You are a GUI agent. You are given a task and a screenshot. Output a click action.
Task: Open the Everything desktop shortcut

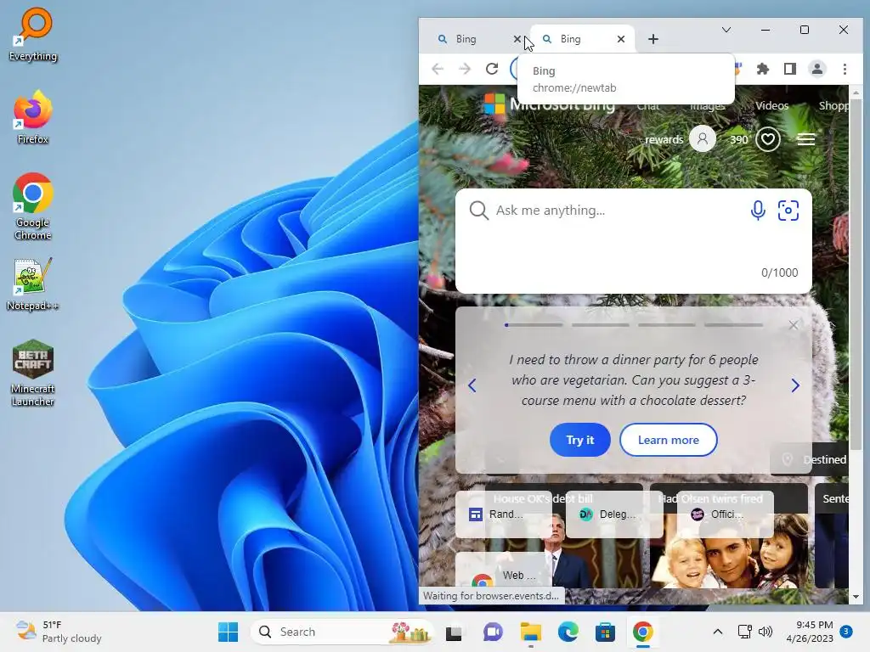[33, 34]
